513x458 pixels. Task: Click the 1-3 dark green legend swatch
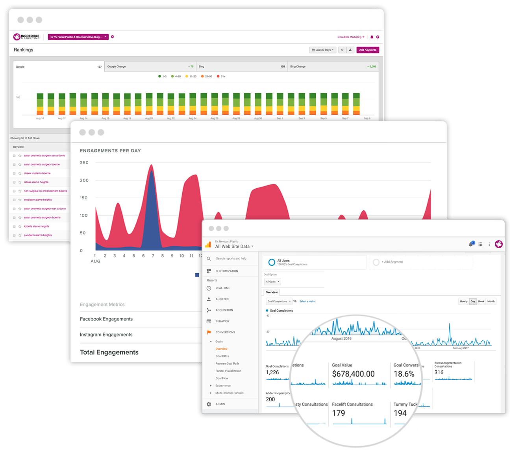pos(159,76)
